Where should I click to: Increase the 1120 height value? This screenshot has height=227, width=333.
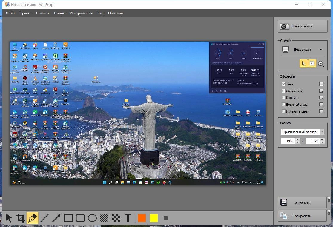(x=322, y=140)
